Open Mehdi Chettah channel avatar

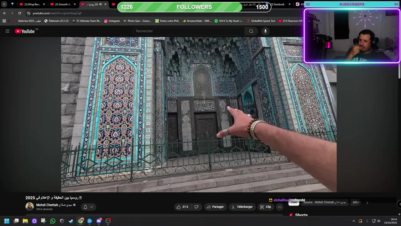click(x=29, y=207)
